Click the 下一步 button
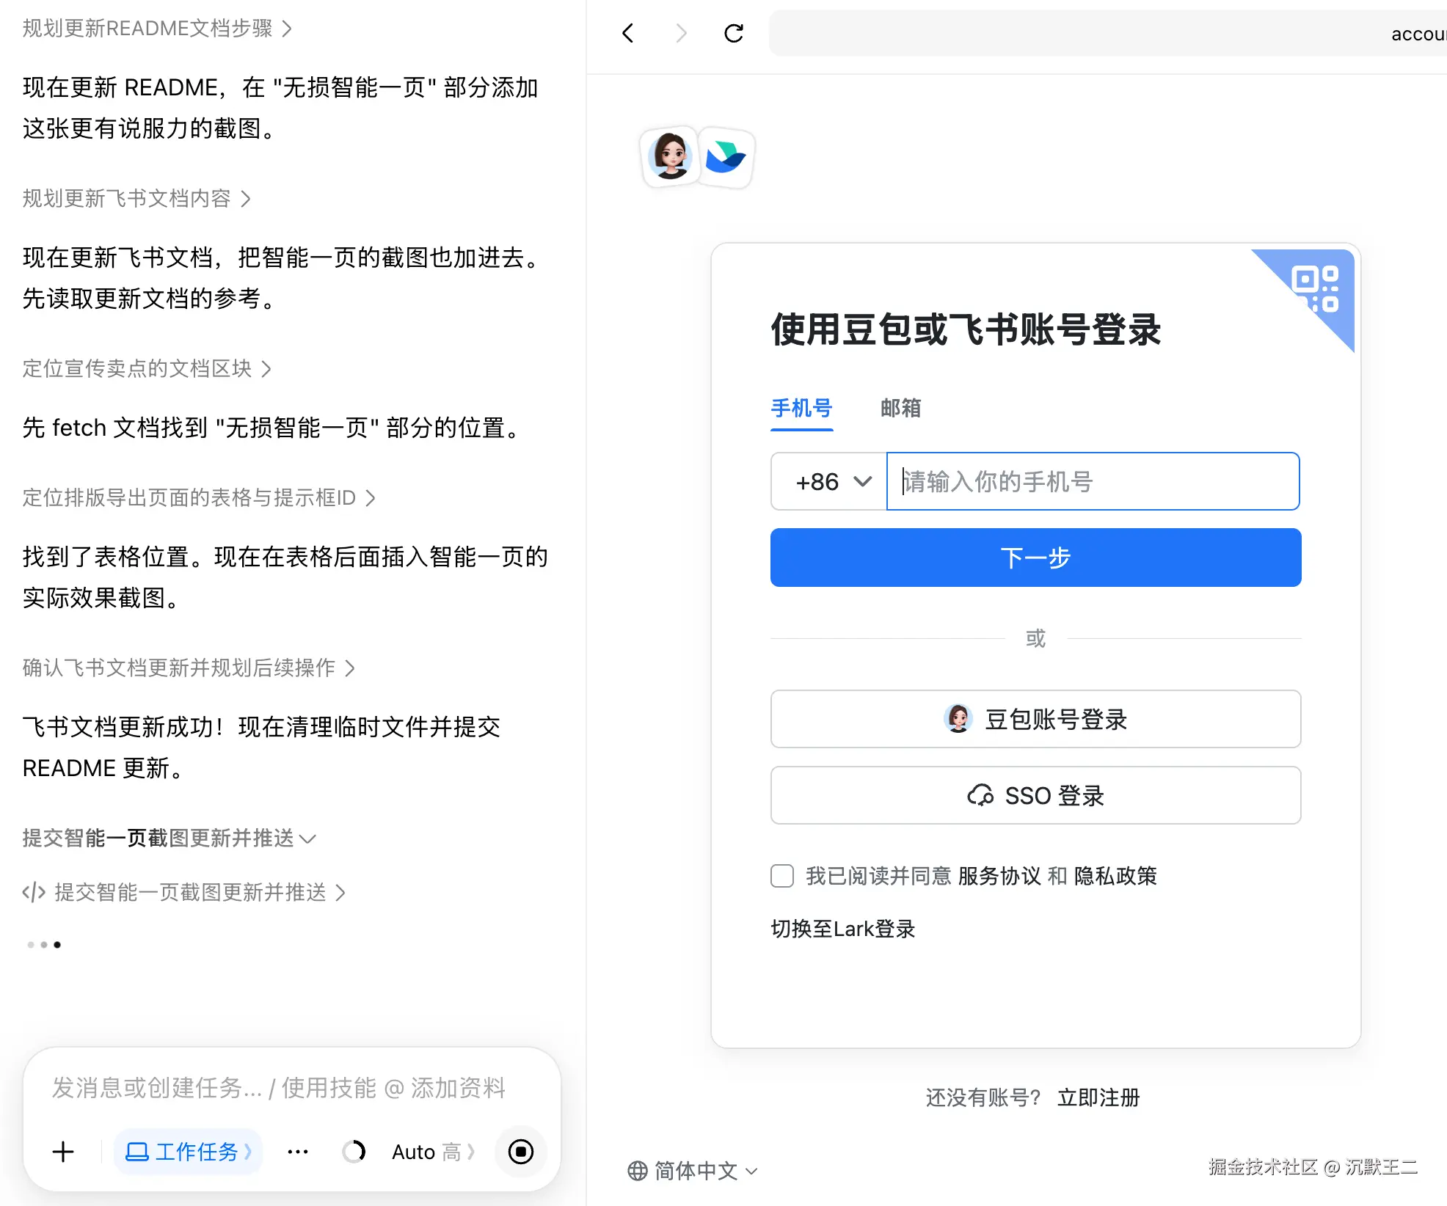Image resolution: width=1447 pixels, height=1206 pixels. 1035,558
